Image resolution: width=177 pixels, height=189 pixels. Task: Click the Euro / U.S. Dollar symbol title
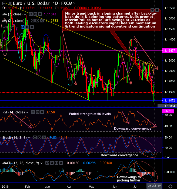click(x=31, y=3)
